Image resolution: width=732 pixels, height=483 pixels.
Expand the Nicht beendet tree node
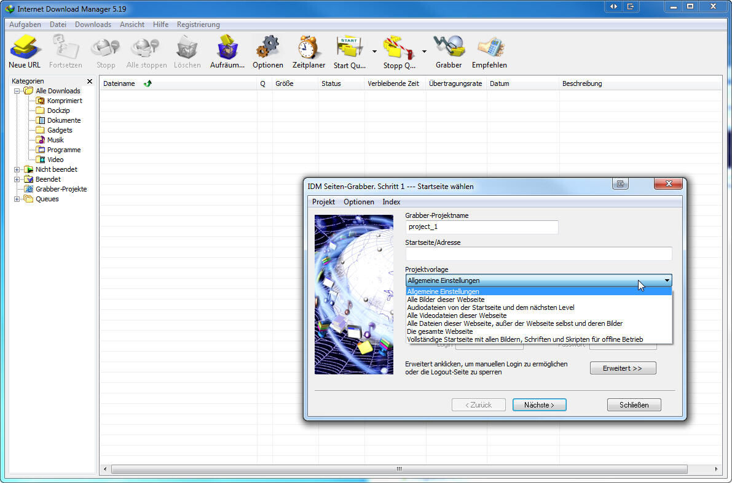pos(16,169)
